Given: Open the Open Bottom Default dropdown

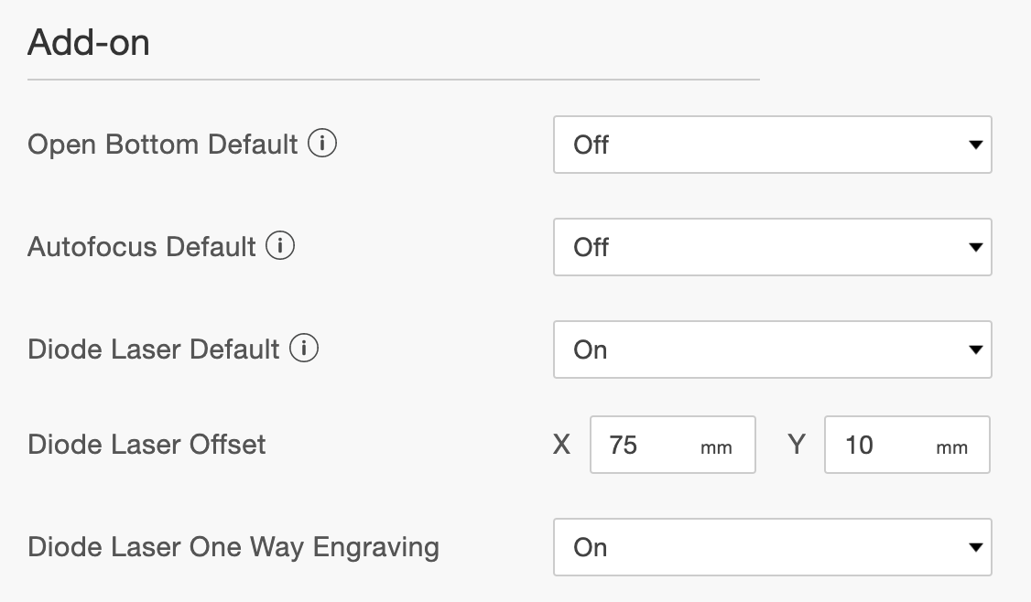Looking at the screenshot, I should click(773, 145).
